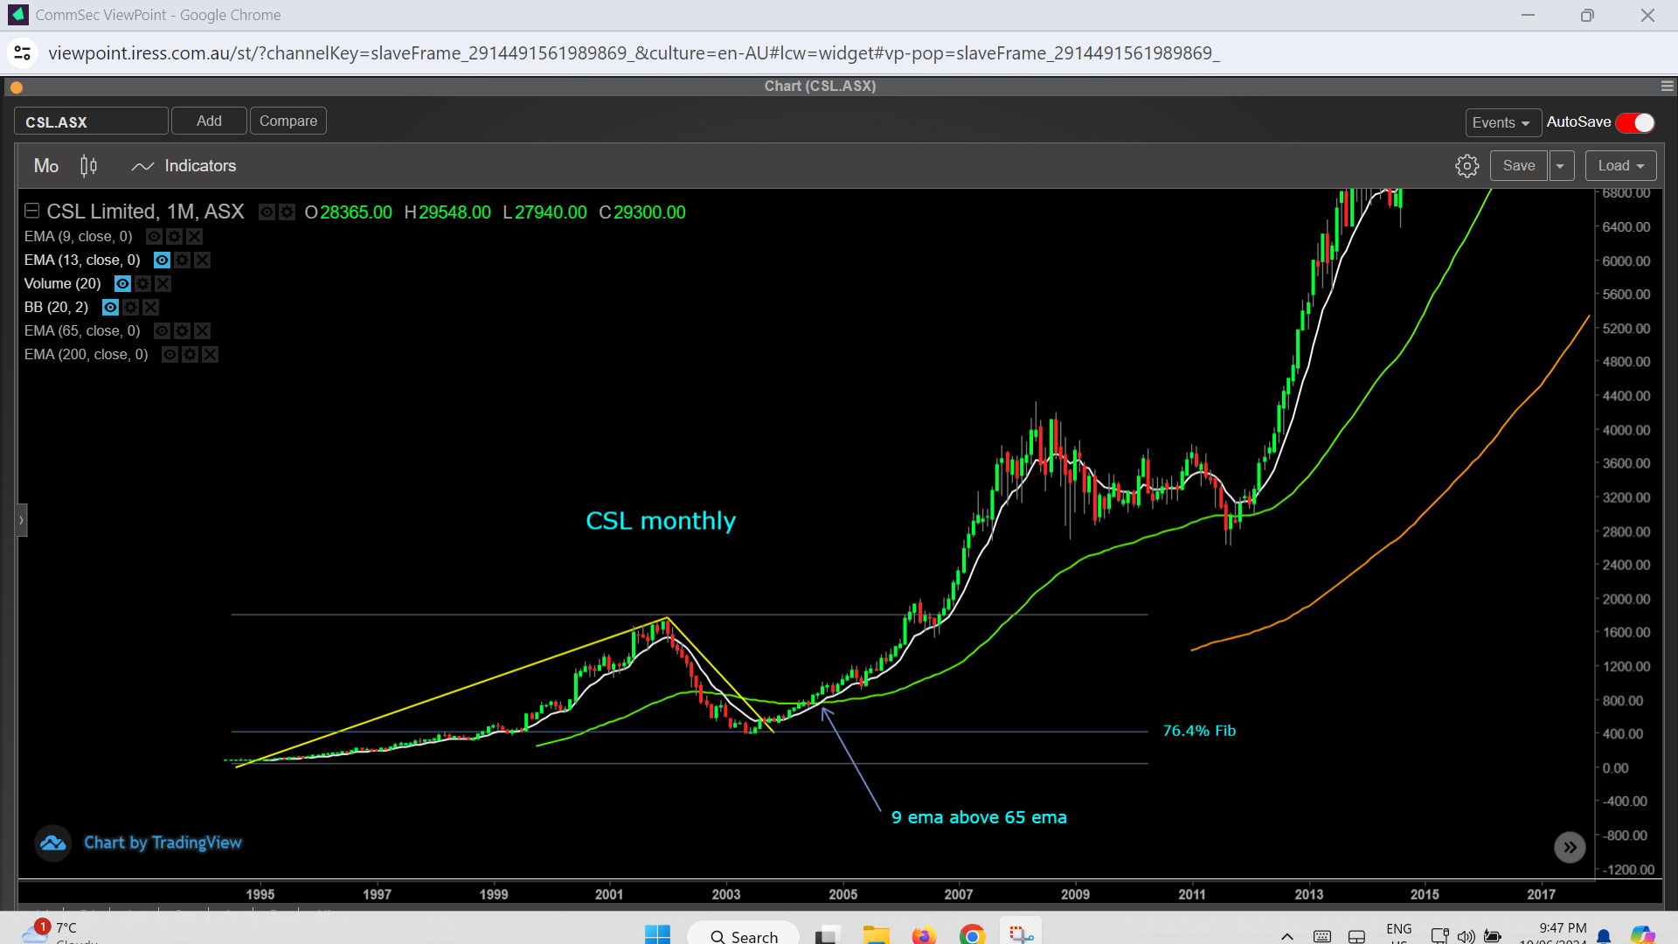Open chart settings gear in toolbar
The height and width of the screenshot is (944, 1678).
1467,166
